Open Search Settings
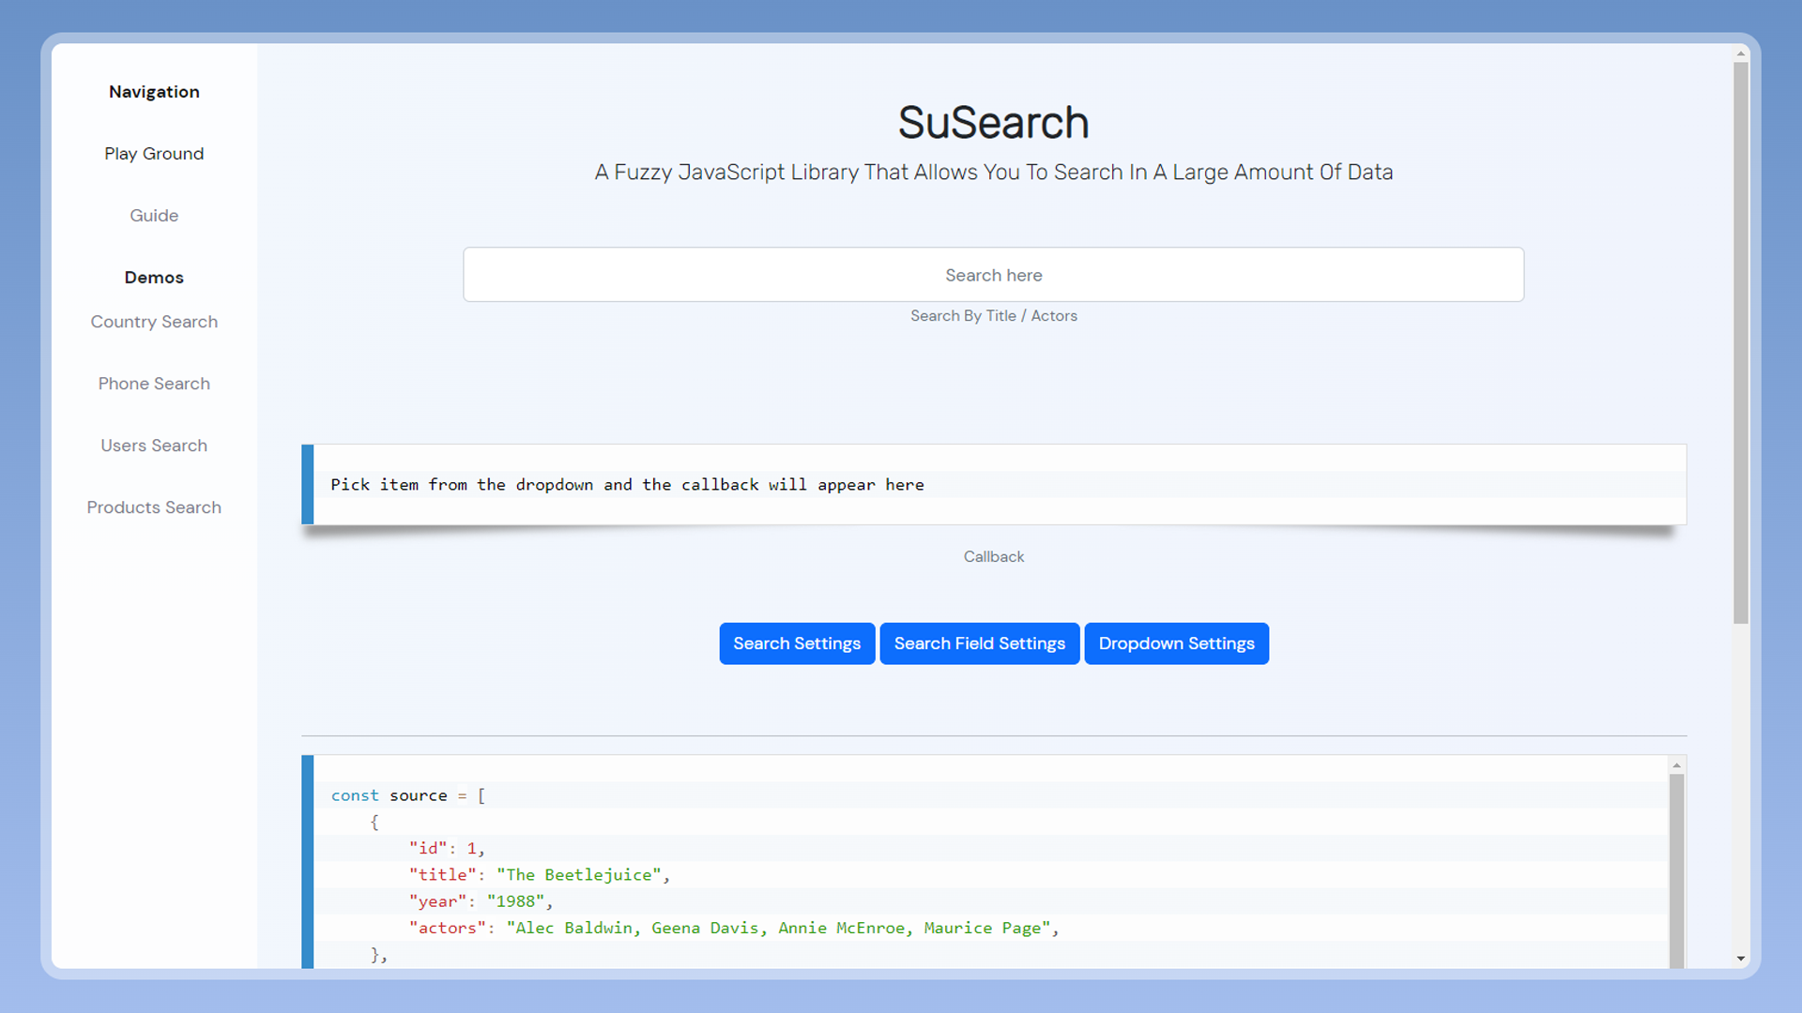The image size is (1802, 1013). [x=797, y=643]
